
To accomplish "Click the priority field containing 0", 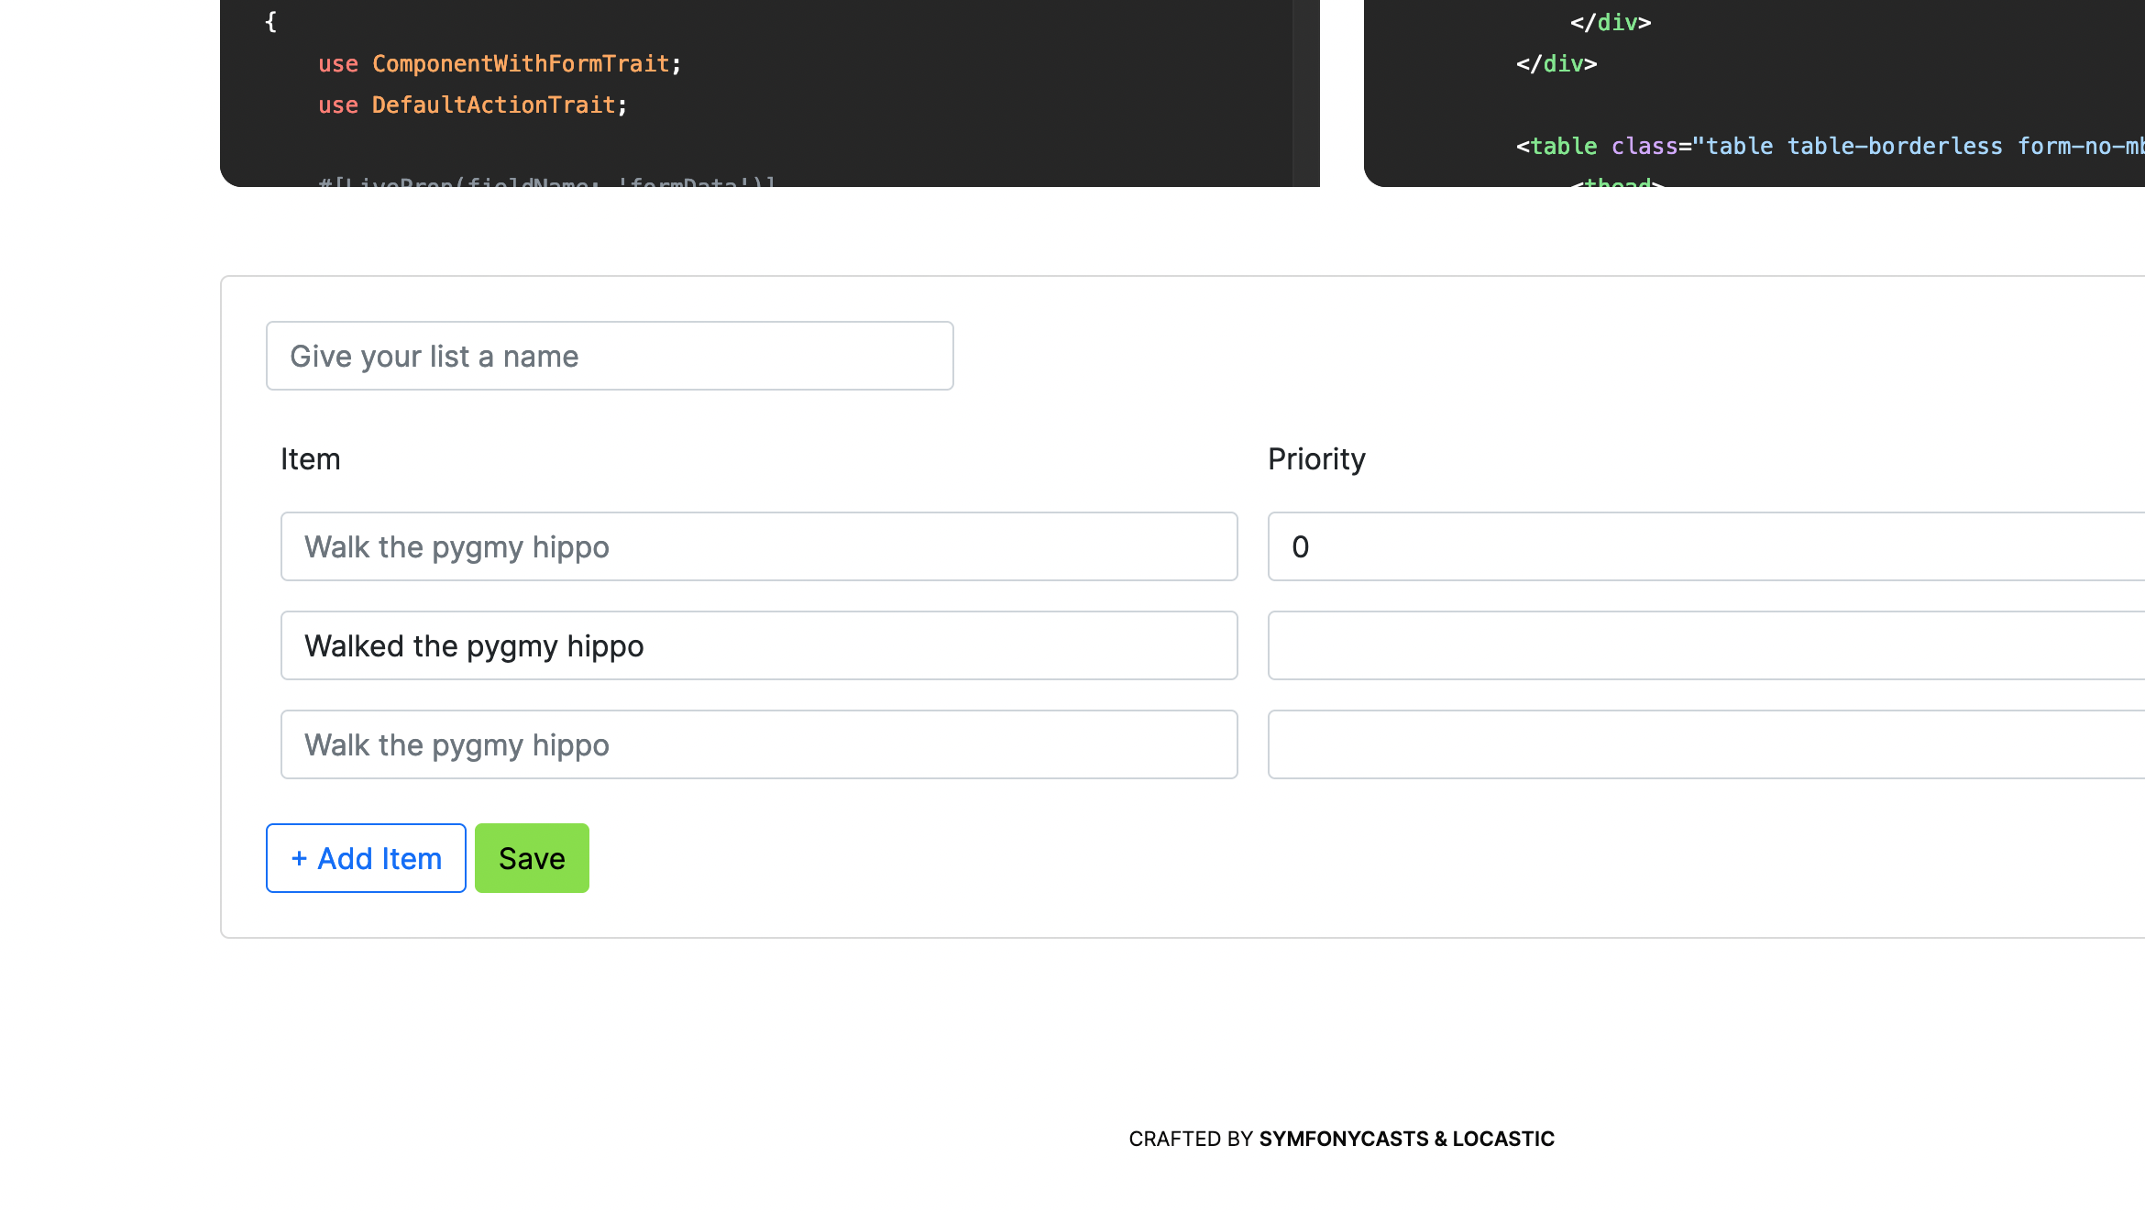I will tap(1705, 546).
